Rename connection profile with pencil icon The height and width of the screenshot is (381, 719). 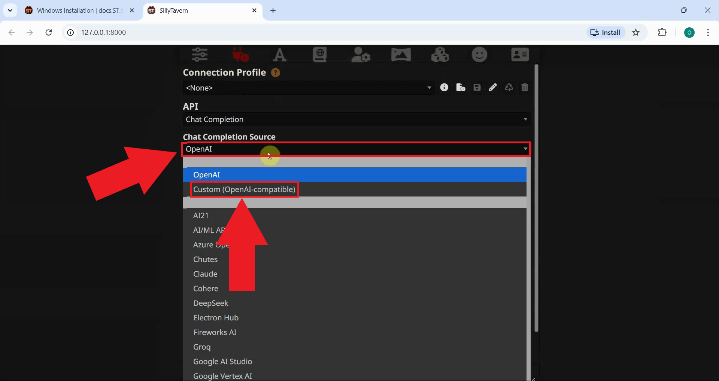pos(493,87)
